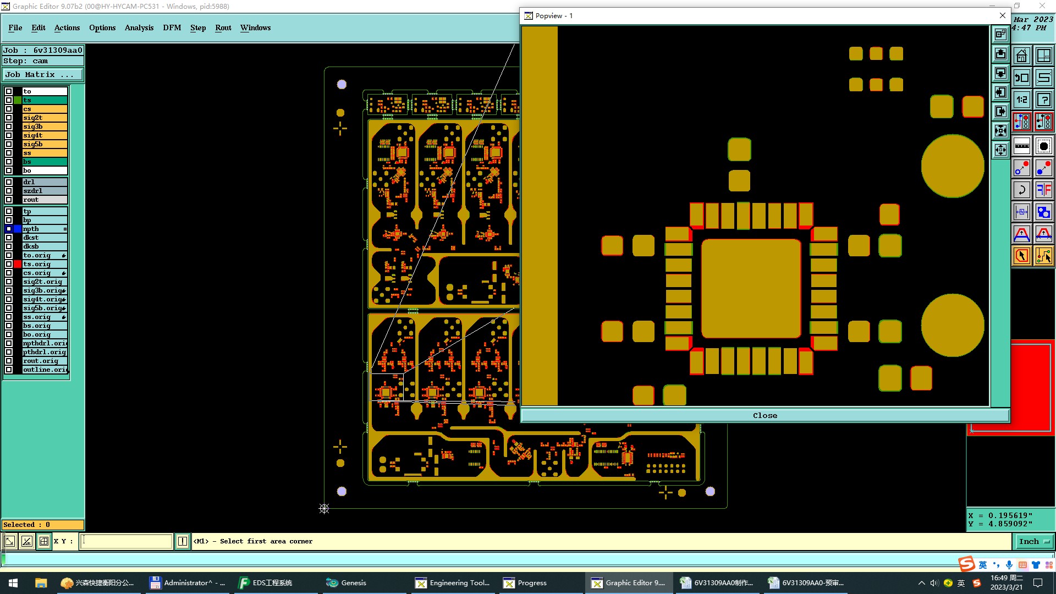The width and height of the screenshot is (1056, 594).
Task: Open the Analysis menu
Action: (x=139, y=28)
